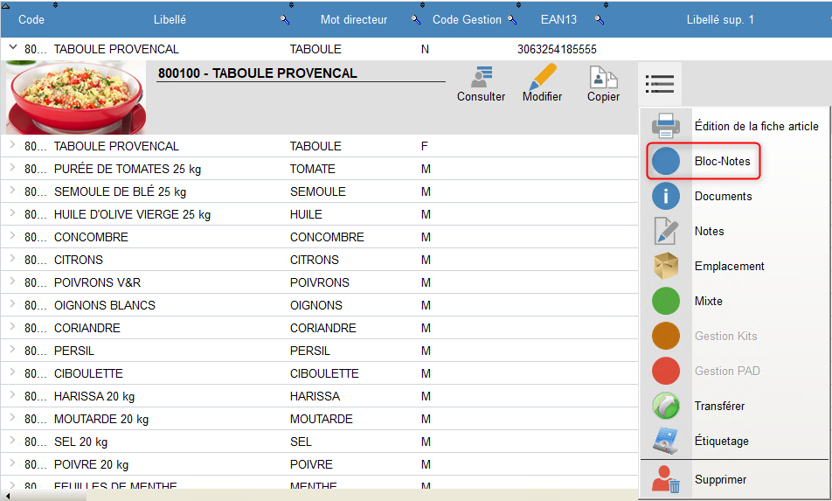Collapse the expanded TABOULE PROVENCAL row
The height and width of the screenshot is (501, 832).
tap(12, 49)
